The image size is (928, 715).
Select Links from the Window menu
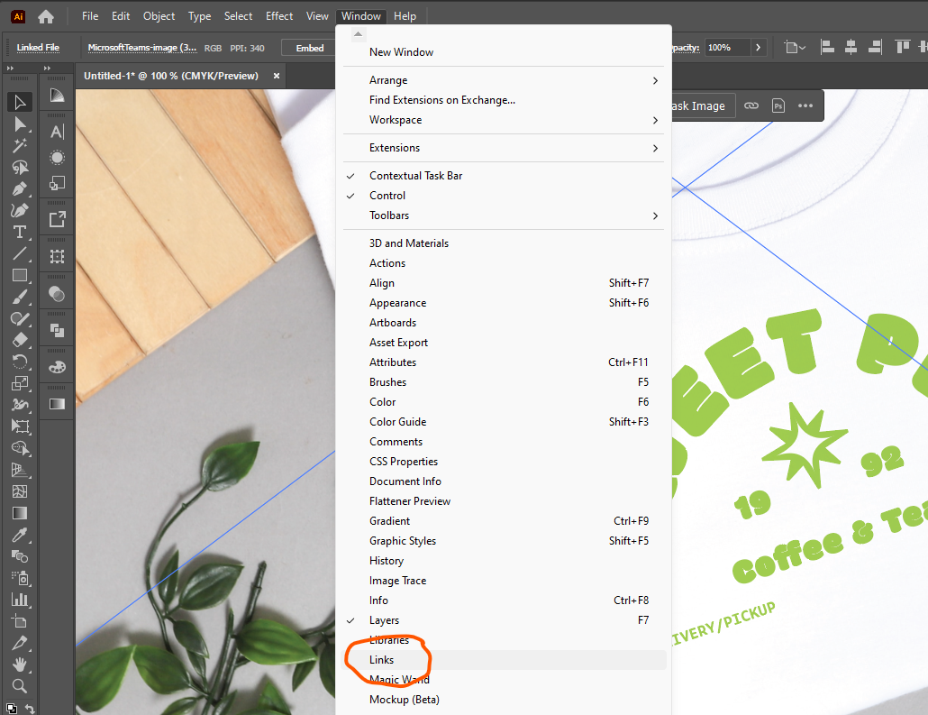click(x=382, y=659)
